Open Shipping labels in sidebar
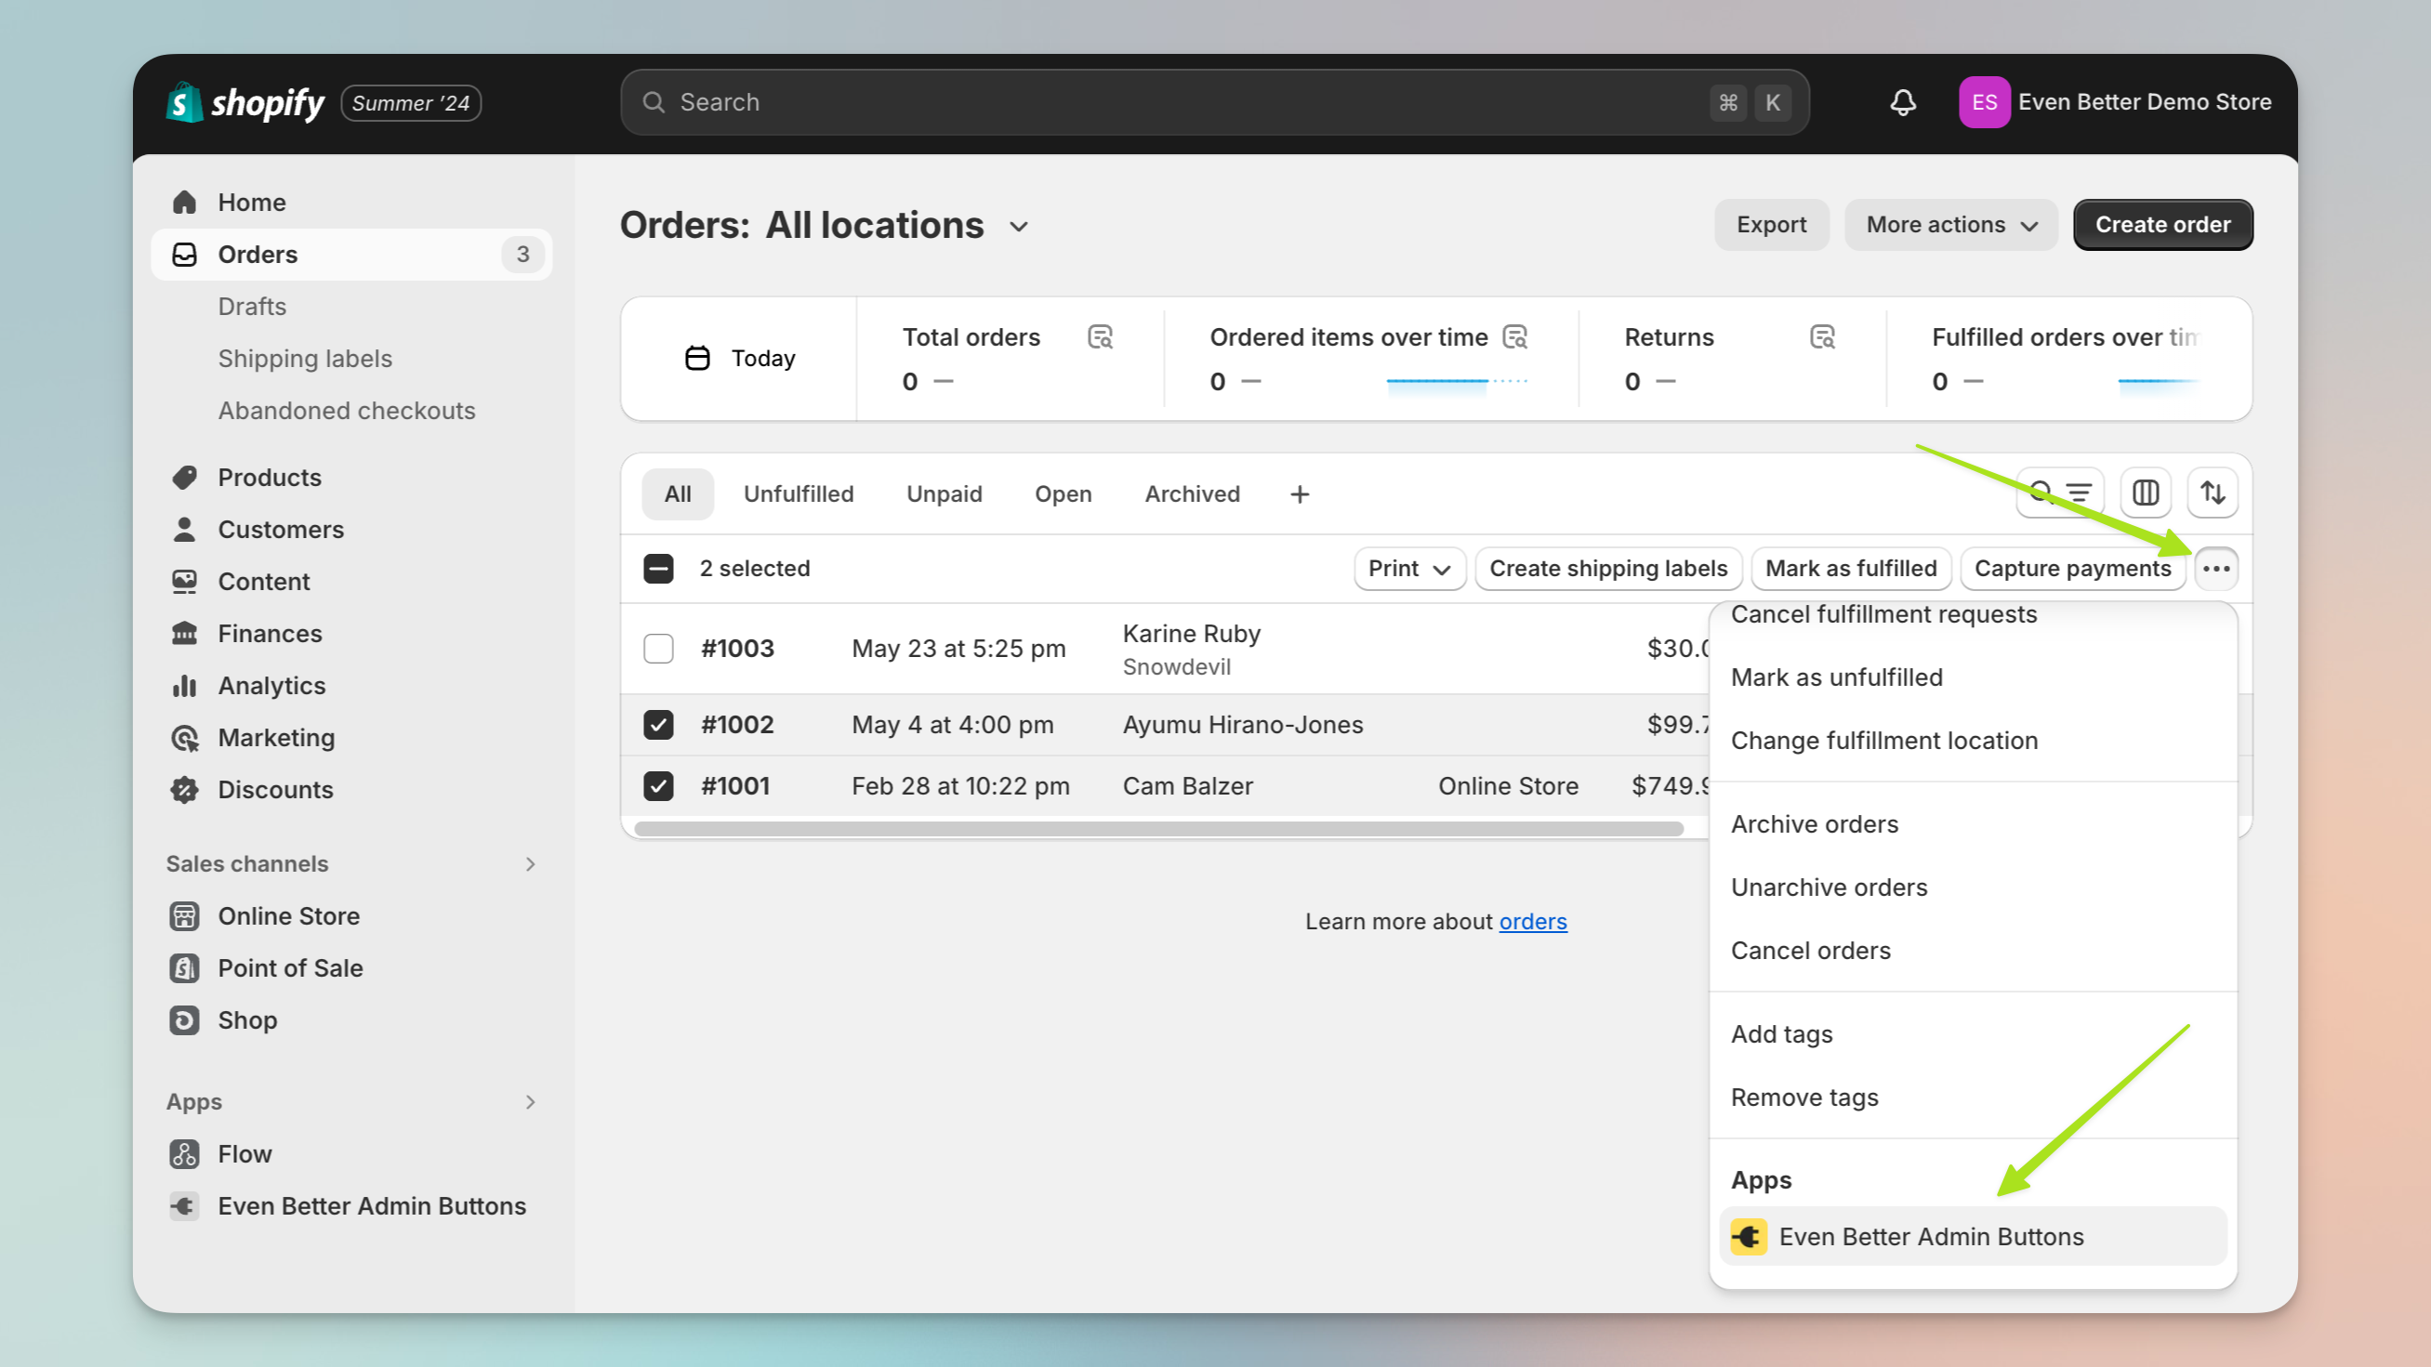This screenshot has width=2431, height=1367. [x=305, y=358]
